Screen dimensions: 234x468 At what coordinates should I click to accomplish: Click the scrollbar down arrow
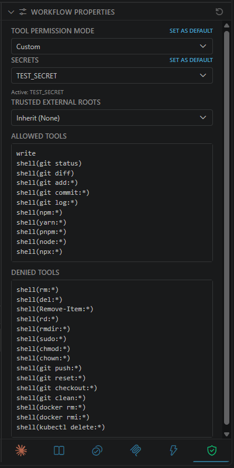[x=226, y=434]
